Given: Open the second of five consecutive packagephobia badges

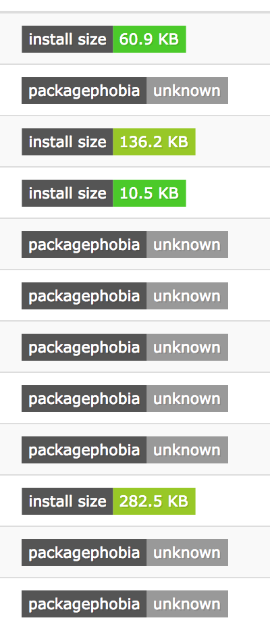Looking at the screenshot, I should pyautogui.click(x=125, y=296).
